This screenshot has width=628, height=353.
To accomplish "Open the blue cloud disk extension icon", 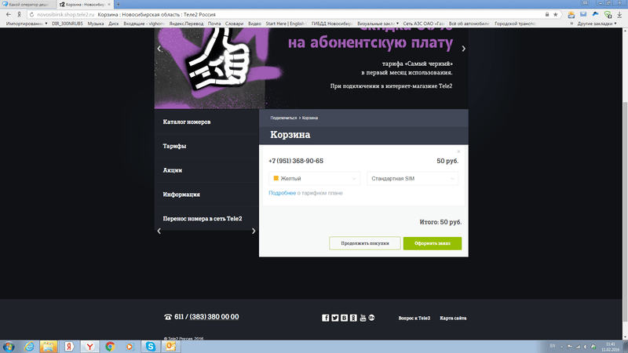I will [x=596, y=14].
